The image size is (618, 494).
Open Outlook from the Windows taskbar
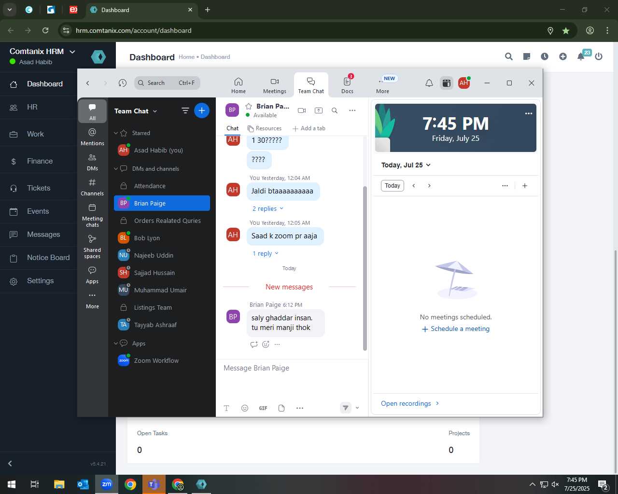(x=83, y=484)
